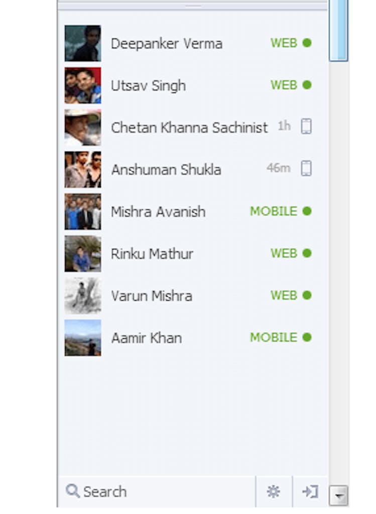Click mobile phone icon beside Chetan Khanna Sachinist
376x514 pixels.
pyautogui.click(x=306, y=126)
